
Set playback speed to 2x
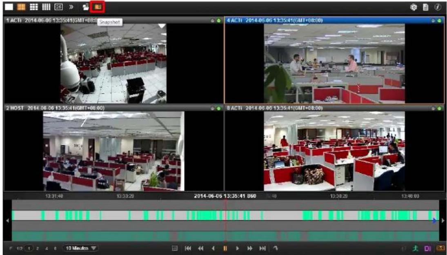(x=37, y=248)
